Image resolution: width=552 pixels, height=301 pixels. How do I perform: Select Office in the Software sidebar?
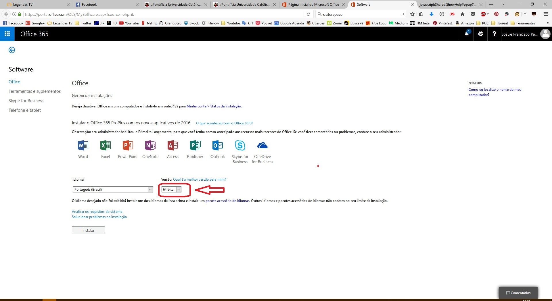tap(14, 82)
